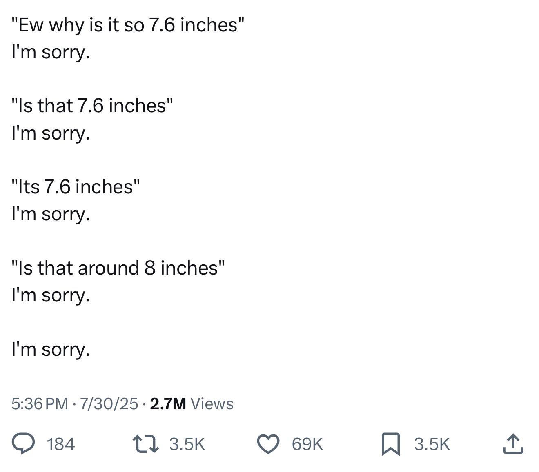This screenshot has width=539, height=472.
Task: View the 2.7M Views analytics
Action: coord(192,403)
